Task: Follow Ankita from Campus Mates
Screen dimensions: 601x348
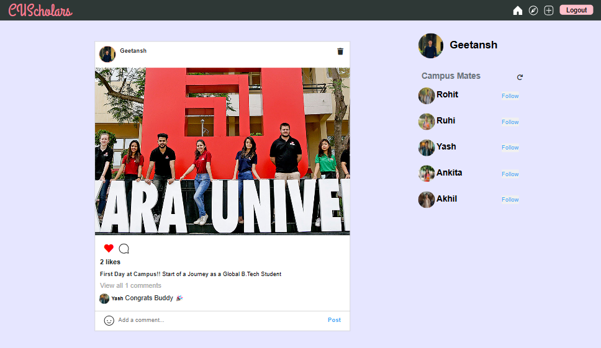Action: click(x=510, y=174)
